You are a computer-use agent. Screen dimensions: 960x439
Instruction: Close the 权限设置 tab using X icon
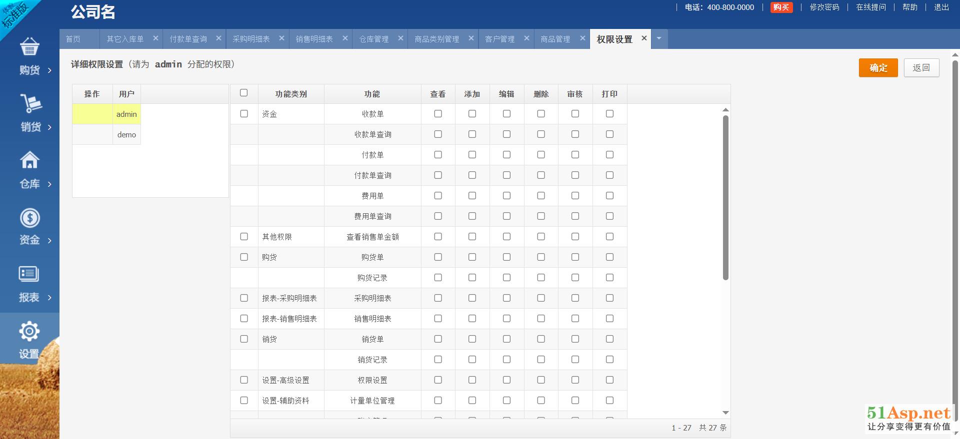(644, 38)
